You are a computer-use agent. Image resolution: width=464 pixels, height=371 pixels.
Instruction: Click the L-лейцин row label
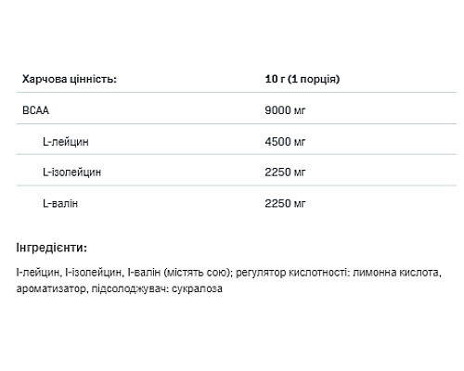(x=66, y=142)
